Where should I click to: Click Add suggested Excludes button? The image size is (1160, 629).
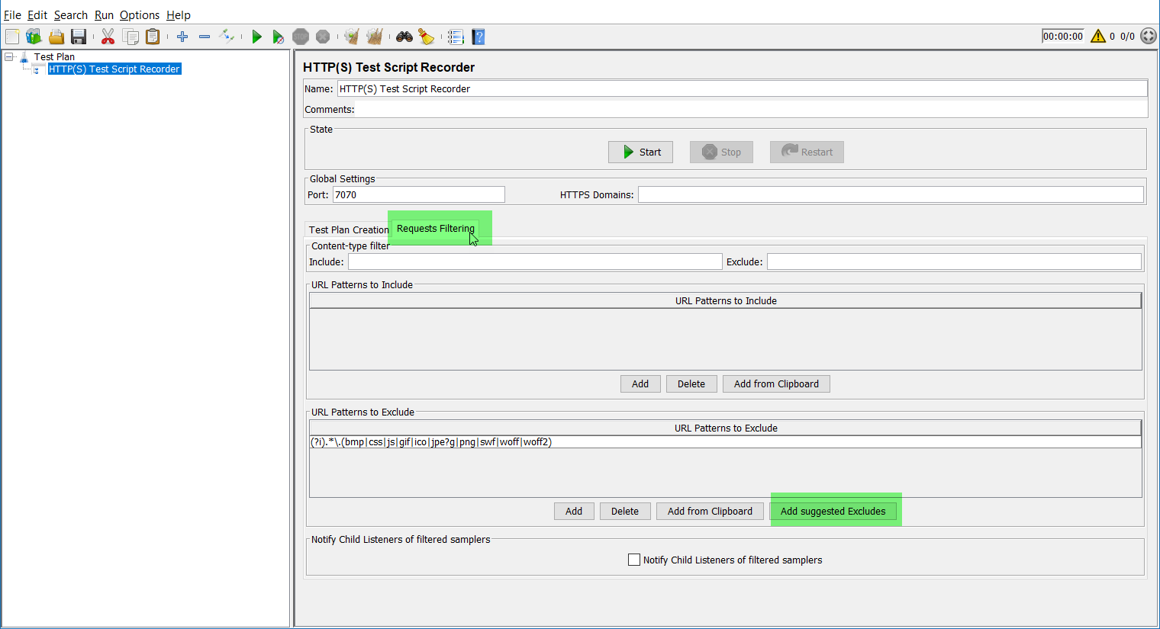click(x=833, y=511)
